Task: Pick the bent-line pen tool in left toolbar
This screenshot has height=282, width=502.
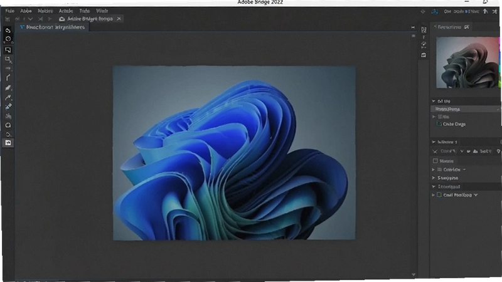Action: (x=8, y=78)
